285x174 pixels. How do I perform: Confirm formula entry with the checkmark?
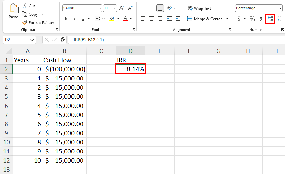click(54, 40)
